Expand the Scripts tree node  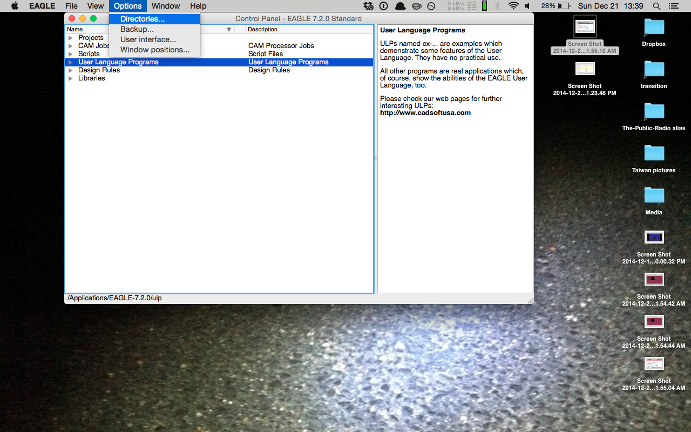pos(71,54)
